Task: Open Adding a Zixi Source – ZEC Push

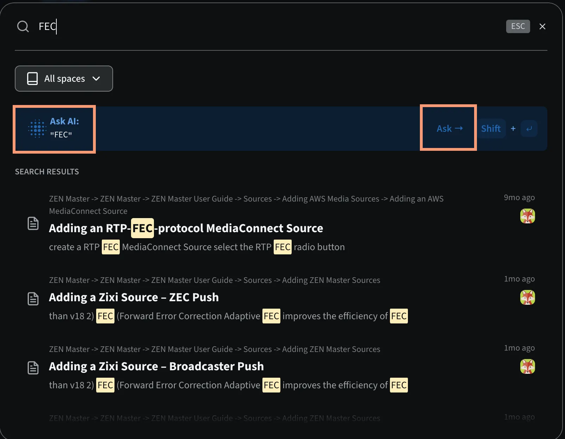Action: (x=134, y=297)
